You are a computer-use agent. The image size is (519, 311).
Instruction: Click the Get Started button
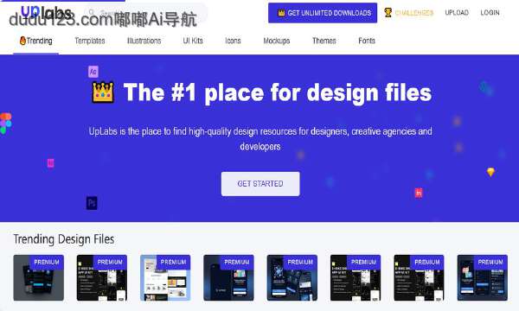tap(260, 184)
